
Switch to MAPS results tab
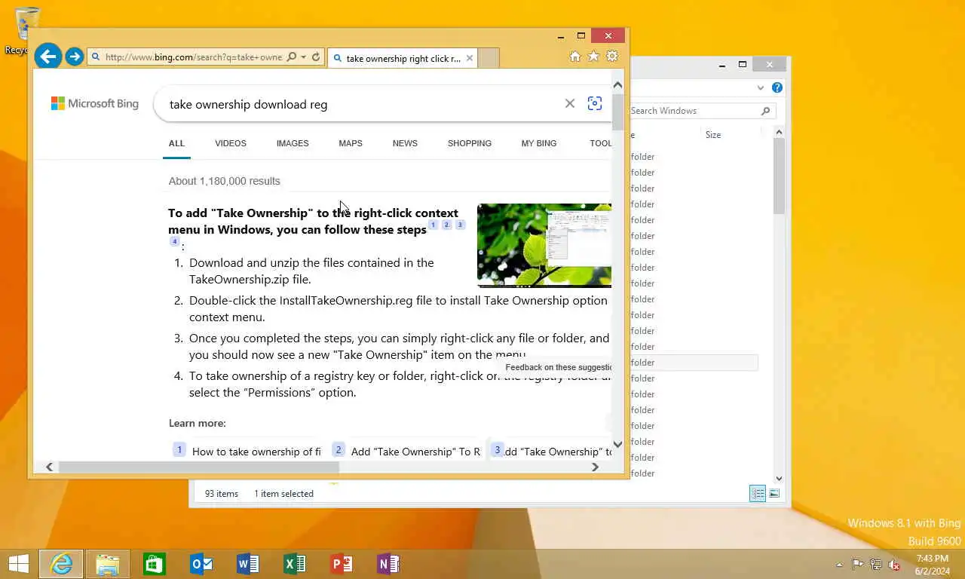351,143
